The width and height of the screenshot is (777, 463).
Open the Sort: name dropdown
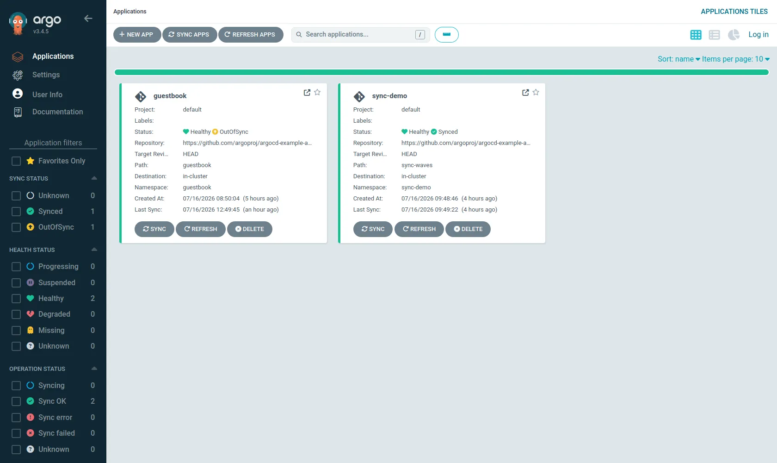[678, 59]
